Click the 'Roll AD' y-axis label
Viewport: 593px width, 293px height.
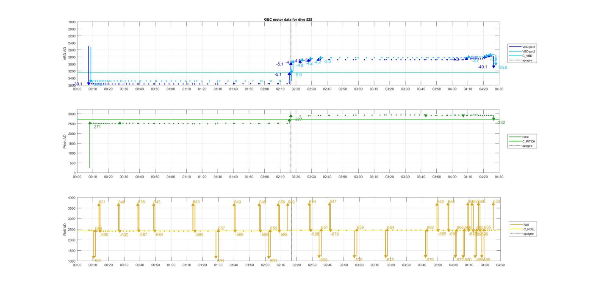[65, 229]
